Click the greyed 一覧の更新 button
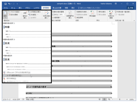 coord(120,15)
